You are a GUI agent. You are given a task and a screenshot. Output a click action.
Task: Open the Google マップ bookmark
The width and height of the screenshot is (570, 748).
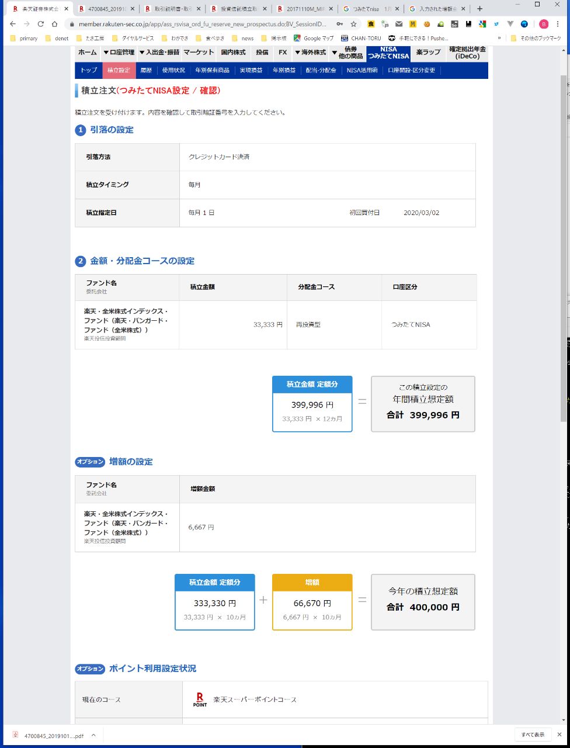pyautogui.click(x=314, y=38)
